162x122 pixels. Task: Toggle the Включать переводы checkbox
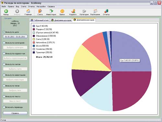point(4,107)
